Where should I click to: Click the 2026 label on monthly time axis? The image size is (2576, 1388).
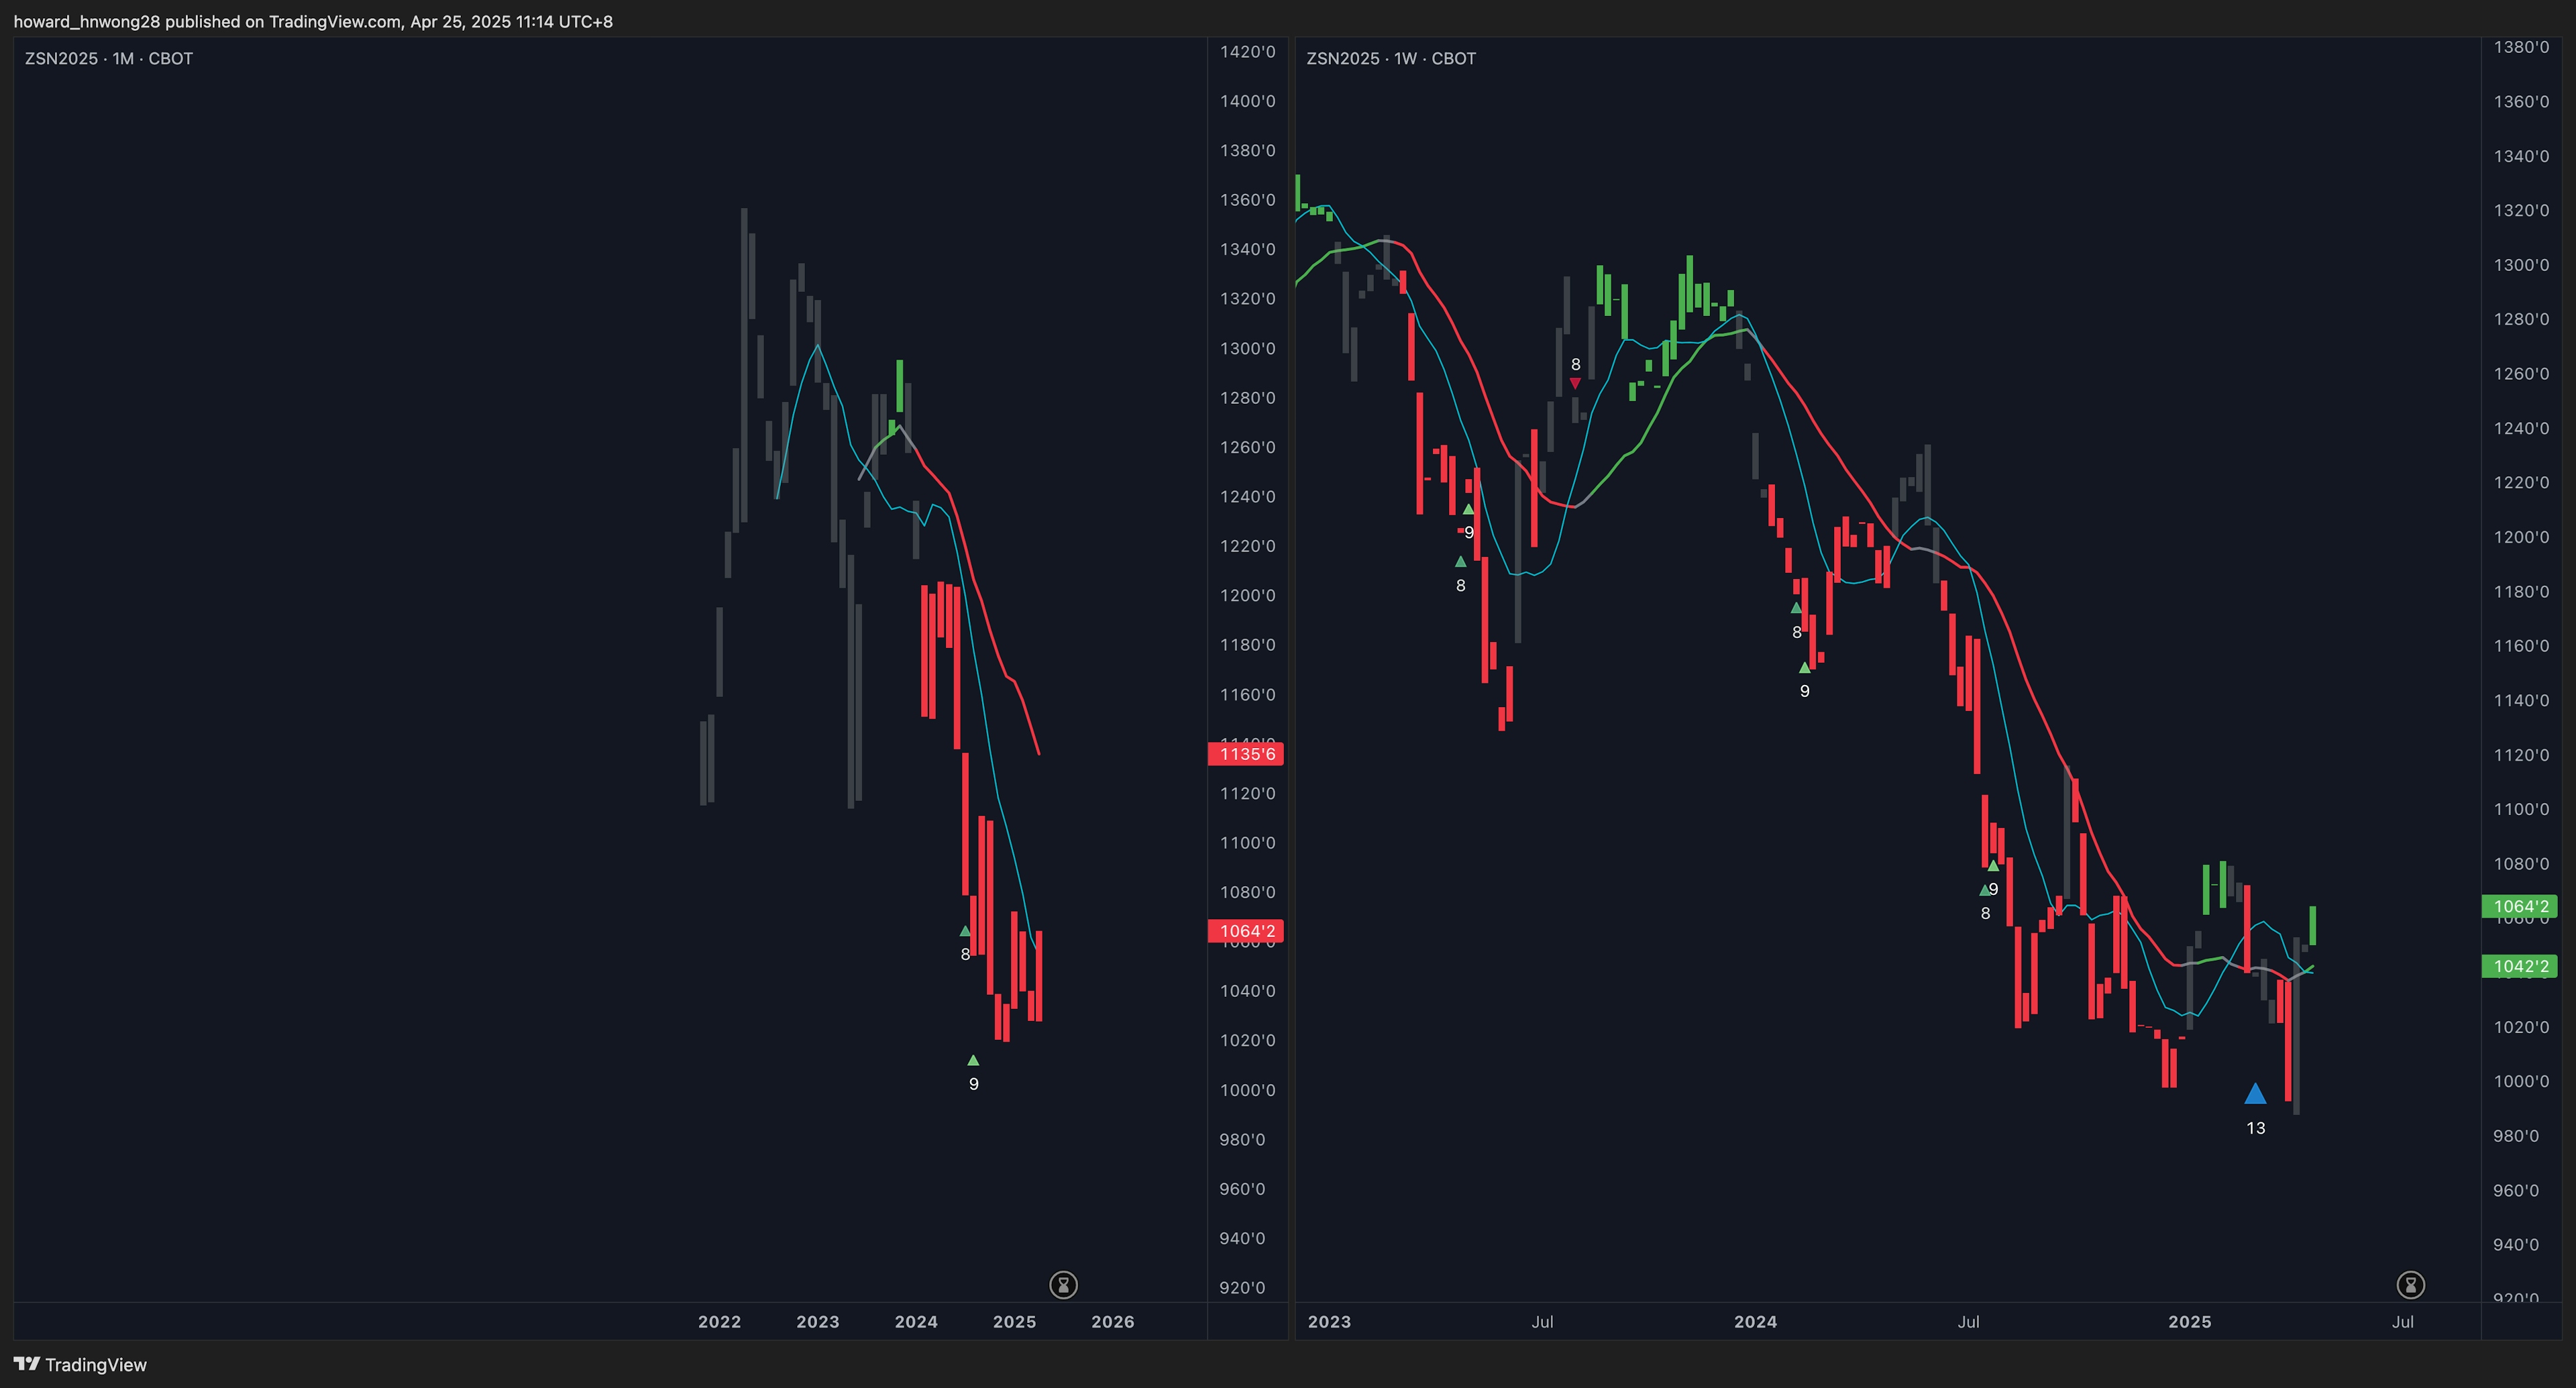point(1112,1322)
